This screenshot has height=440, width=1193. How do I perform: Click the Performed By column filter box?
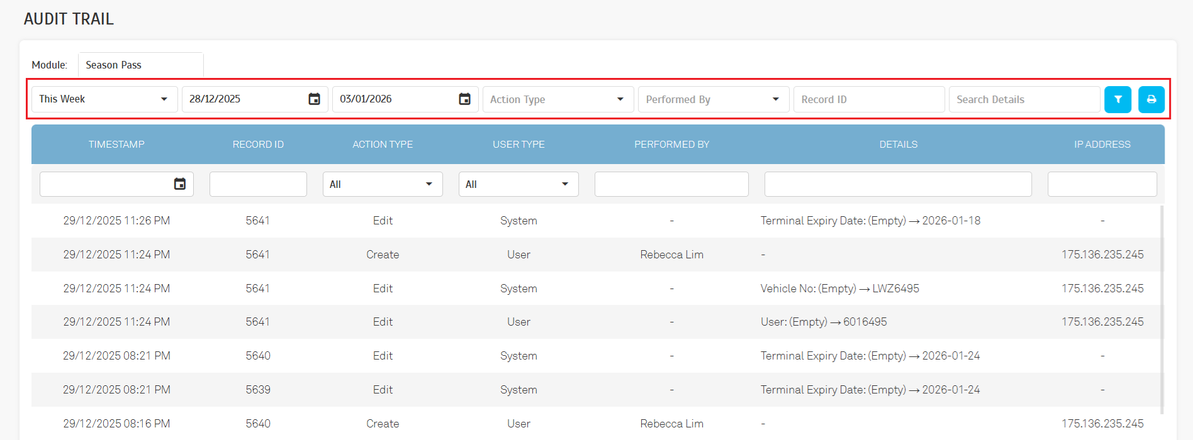671,184
